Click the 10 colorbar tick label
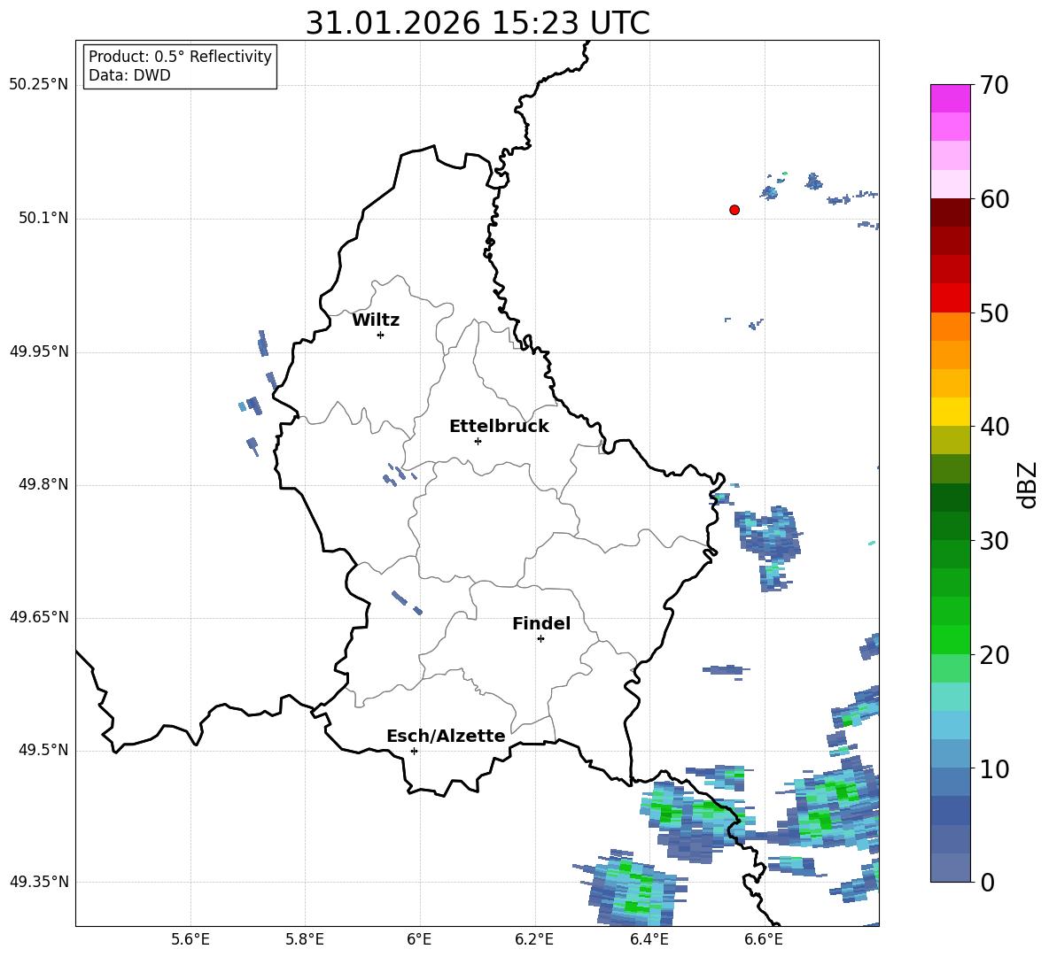This screenshot has width=1049, height=957. coord(994,768)
